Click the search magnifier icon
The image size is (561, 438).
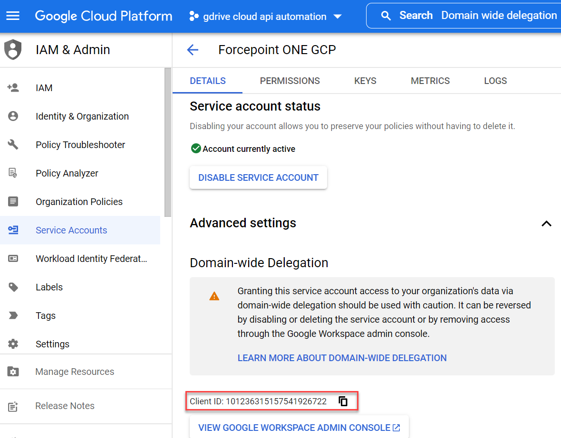386,15
